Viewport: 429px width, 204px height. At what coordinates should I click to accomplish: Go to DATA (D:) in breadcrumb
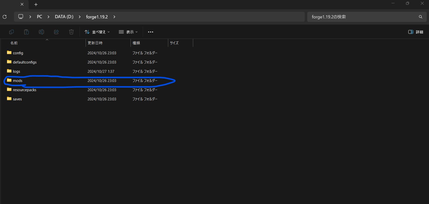[x=64, y=17]
